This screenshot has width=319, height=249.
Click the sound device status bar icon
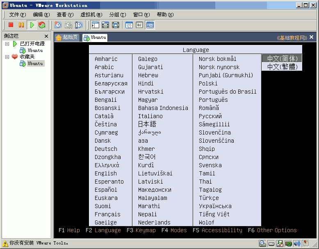click(x=297, y=243)
